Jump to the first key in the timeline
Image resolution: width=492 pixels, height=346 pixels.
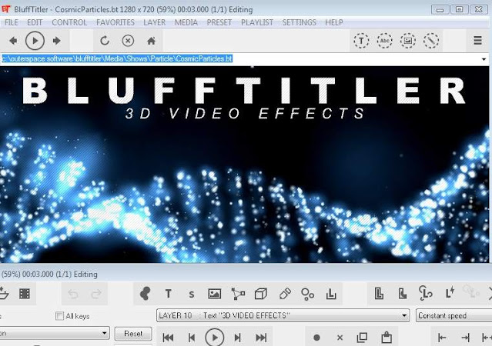coord(168,338)
